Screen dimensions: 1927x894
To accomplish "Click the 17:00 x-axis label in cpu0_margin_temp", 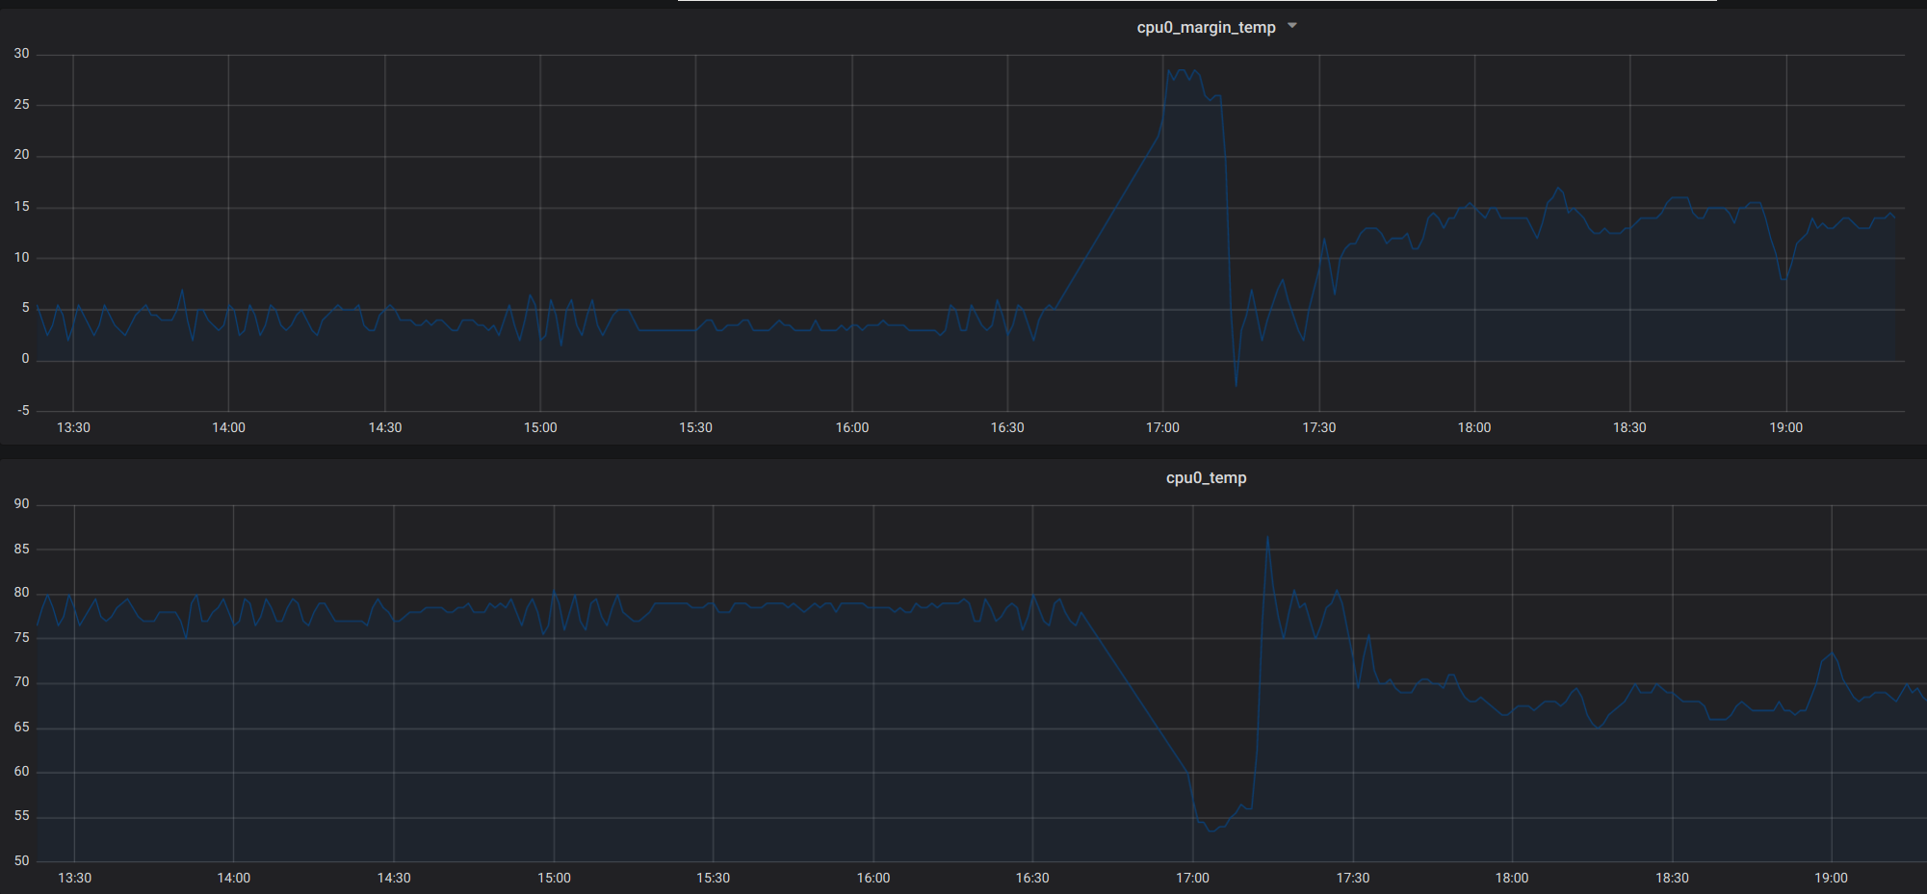I will pyautogui.click(x=1162, y=427).
